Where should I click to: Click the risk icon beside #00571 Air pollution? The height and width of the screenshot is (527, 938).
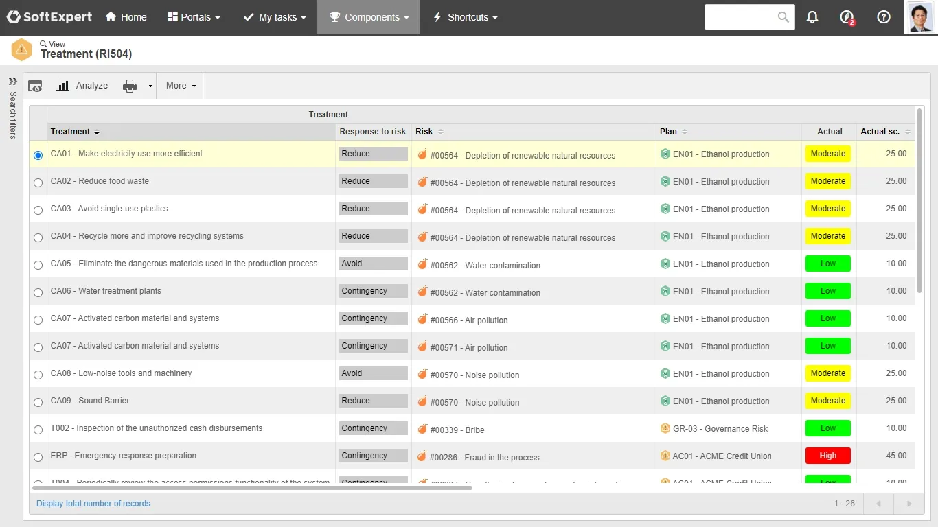click(422, 346)
